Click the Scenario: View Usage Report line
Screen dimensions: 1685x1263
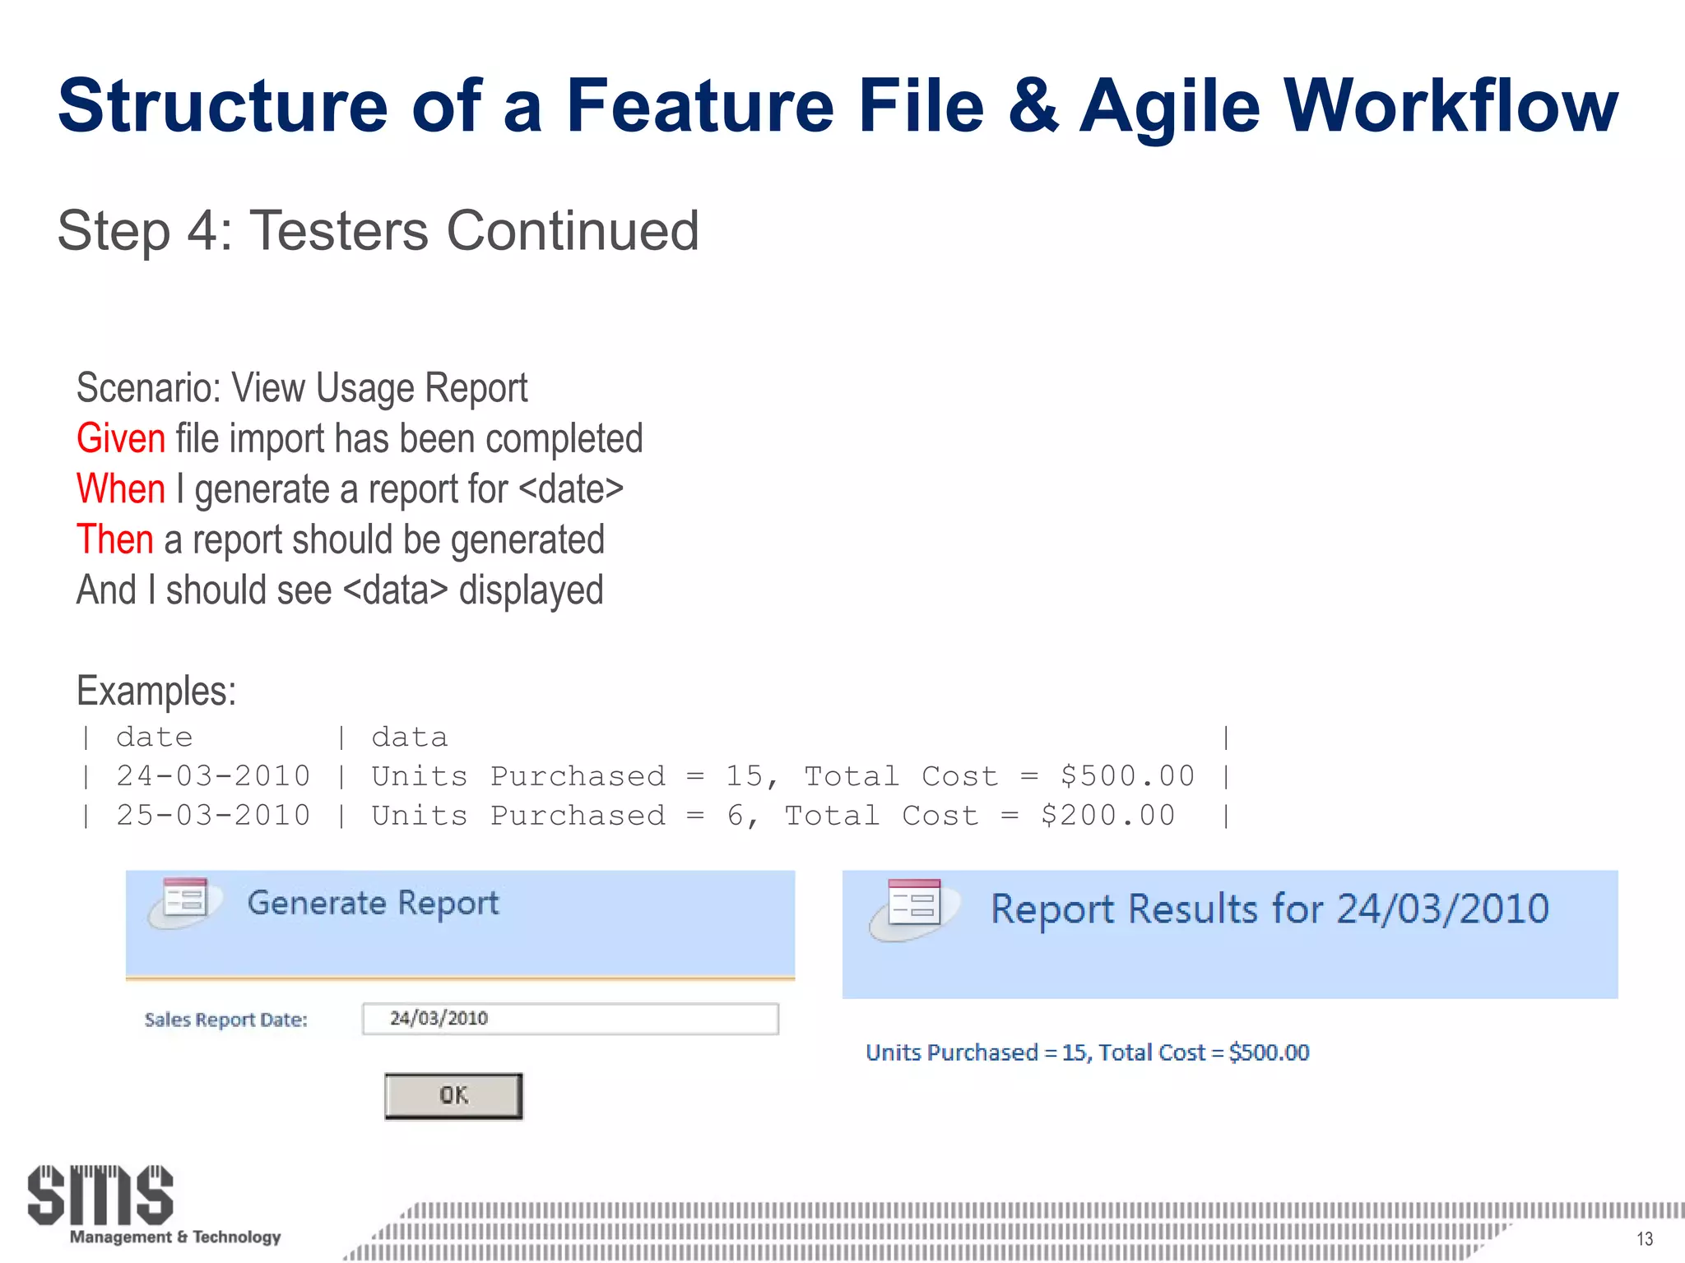pyautogui.click(x=302, y=388)
